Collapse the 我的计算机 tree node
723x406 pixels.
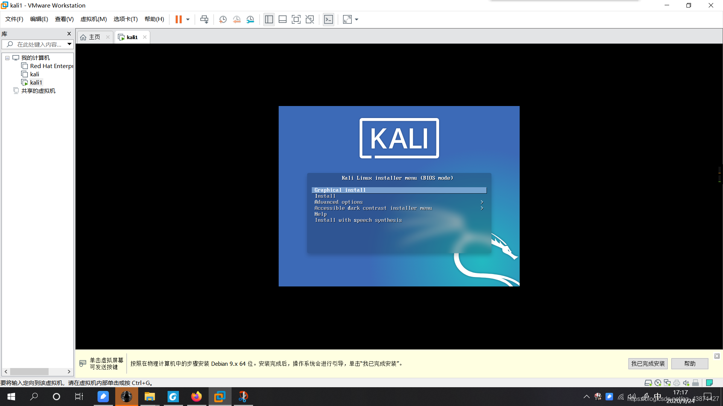click(7, 58)
